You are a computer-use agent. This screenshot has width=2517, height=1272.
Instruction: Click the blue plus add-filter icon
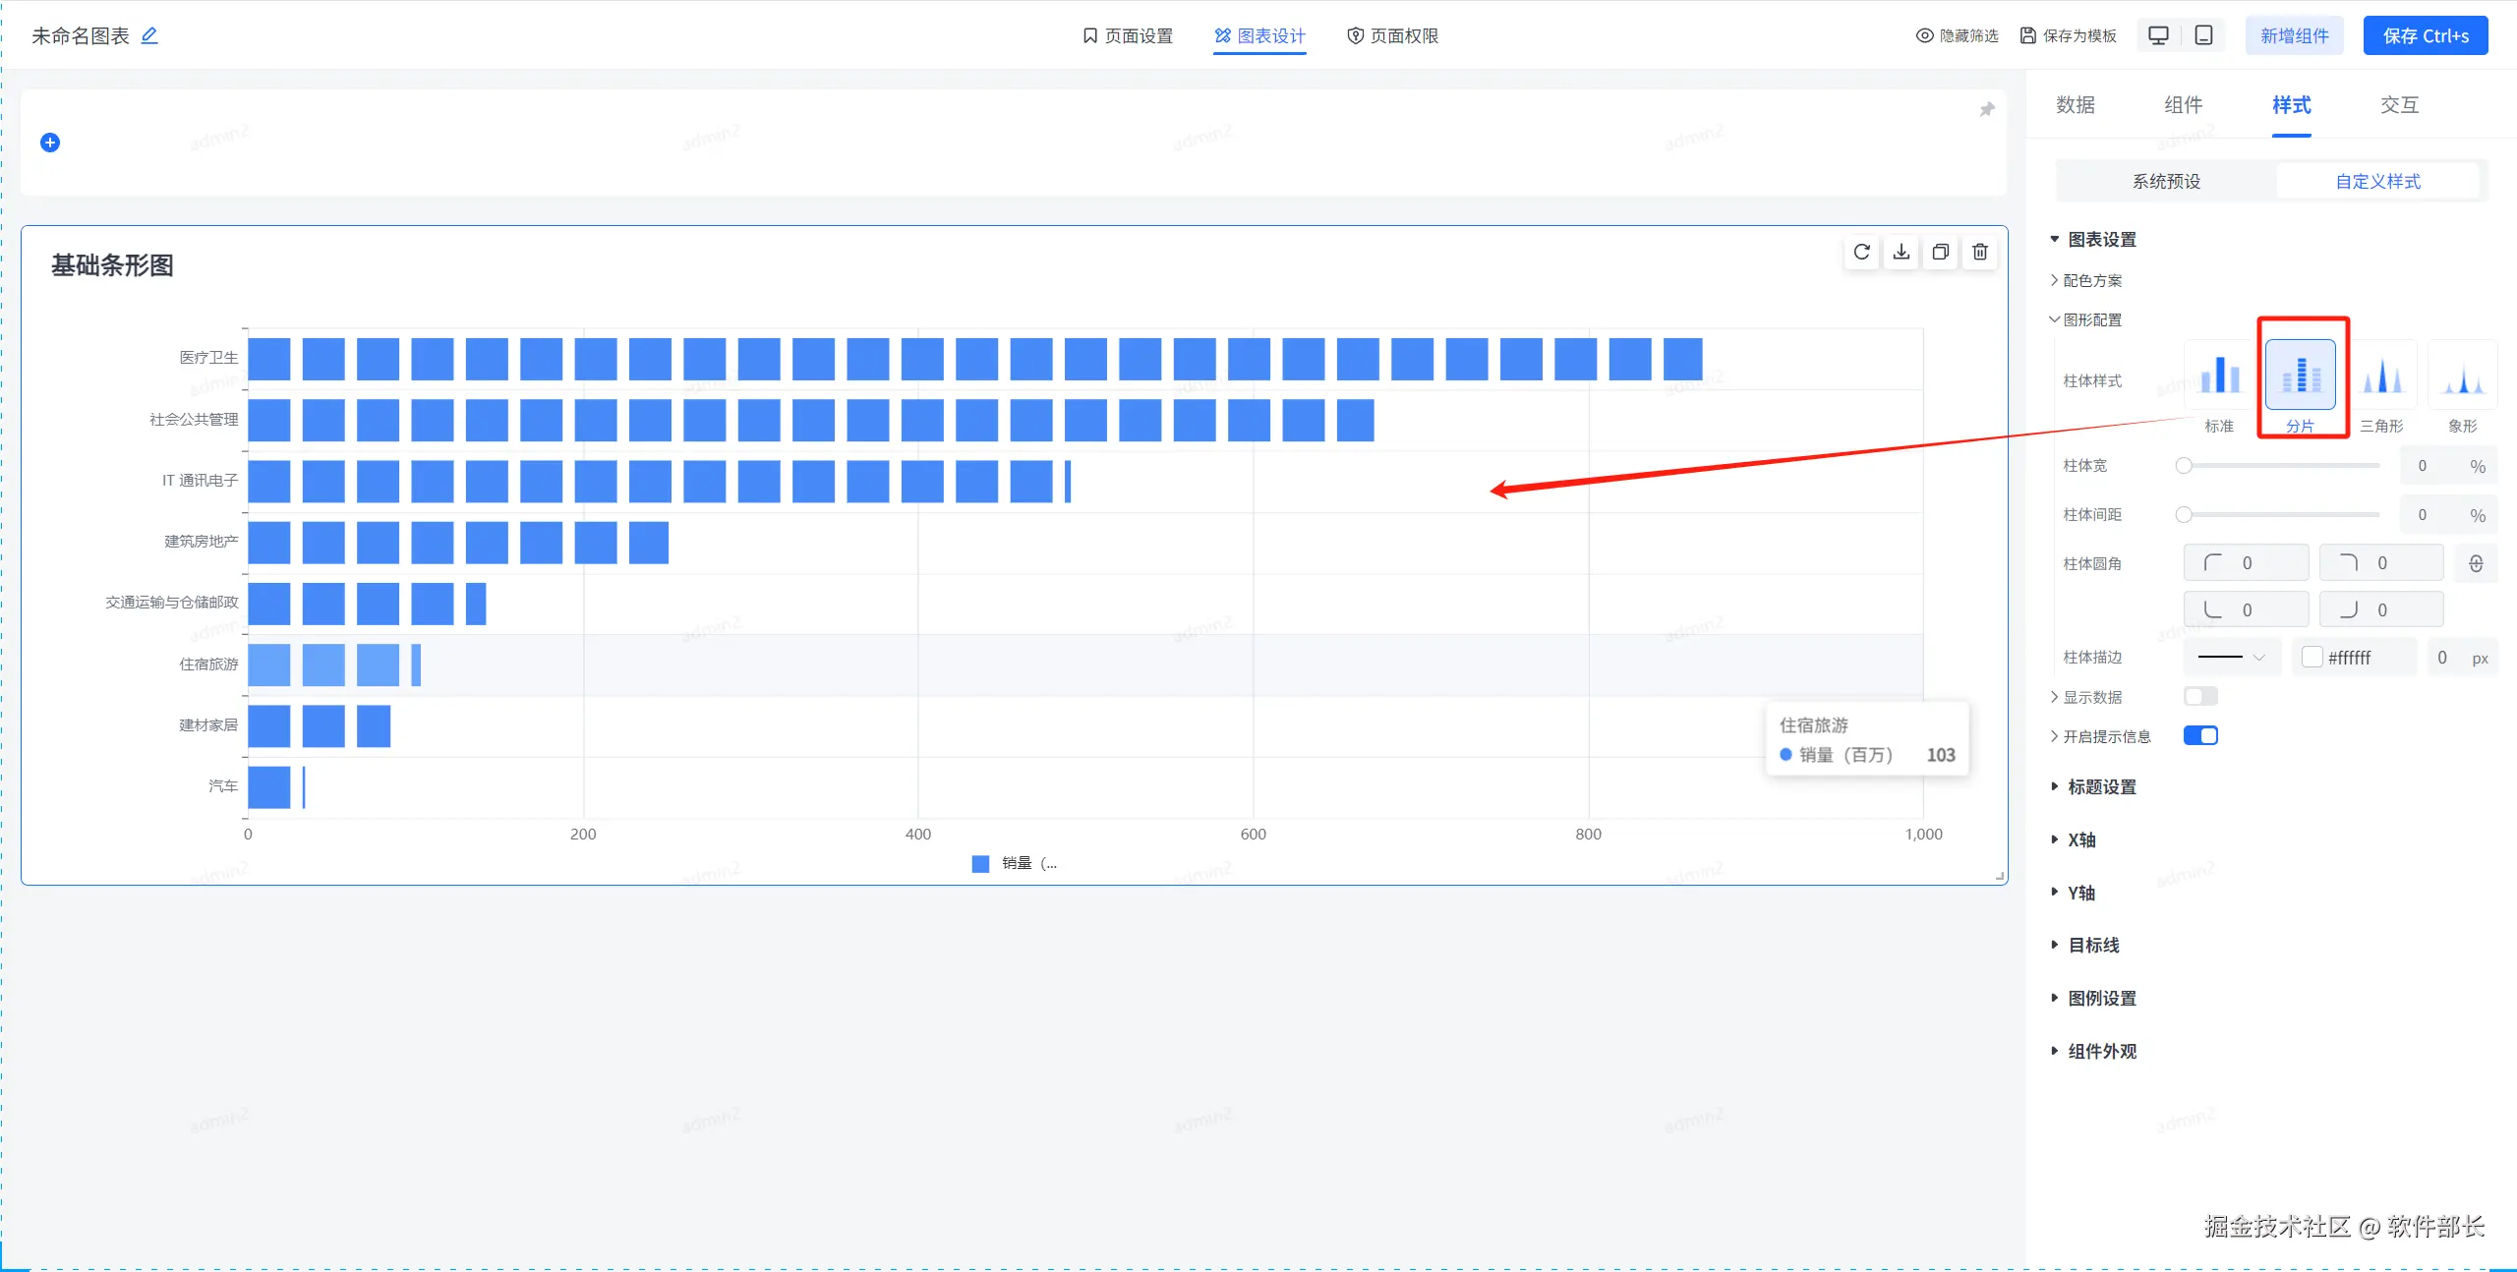click(x=50, y=143)
